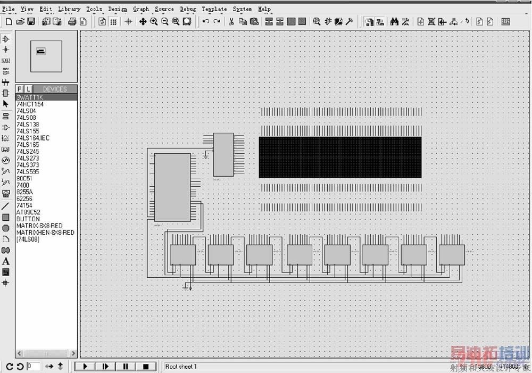Step the simulation forward one frame
Screen dimensions: 532x373
pyautogui.click(x=105, y=367)
